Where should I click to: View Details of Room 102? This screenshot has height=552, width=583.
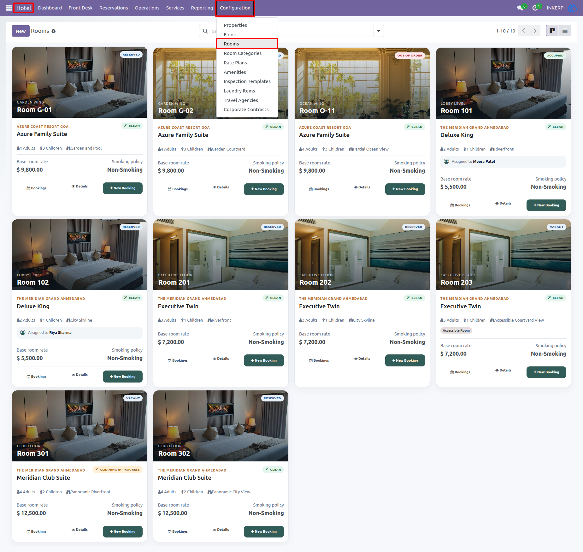[79, 375]
